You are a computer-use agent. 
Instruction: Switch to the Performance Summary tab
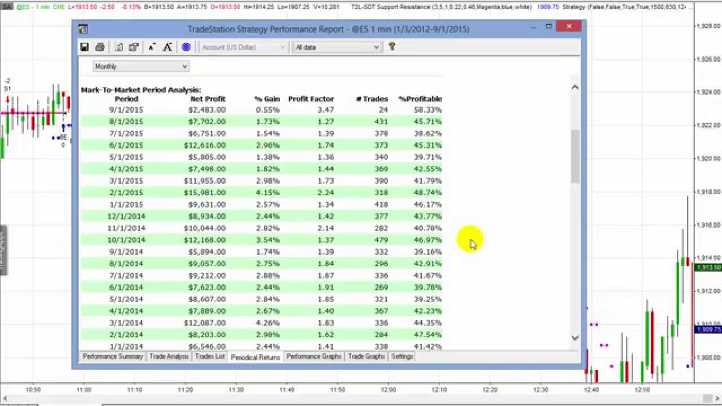click(113, 356)
